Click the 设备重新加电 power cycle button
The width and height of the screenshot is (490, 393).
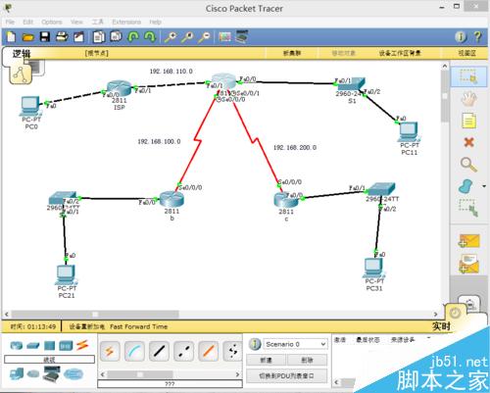(86, 326)
